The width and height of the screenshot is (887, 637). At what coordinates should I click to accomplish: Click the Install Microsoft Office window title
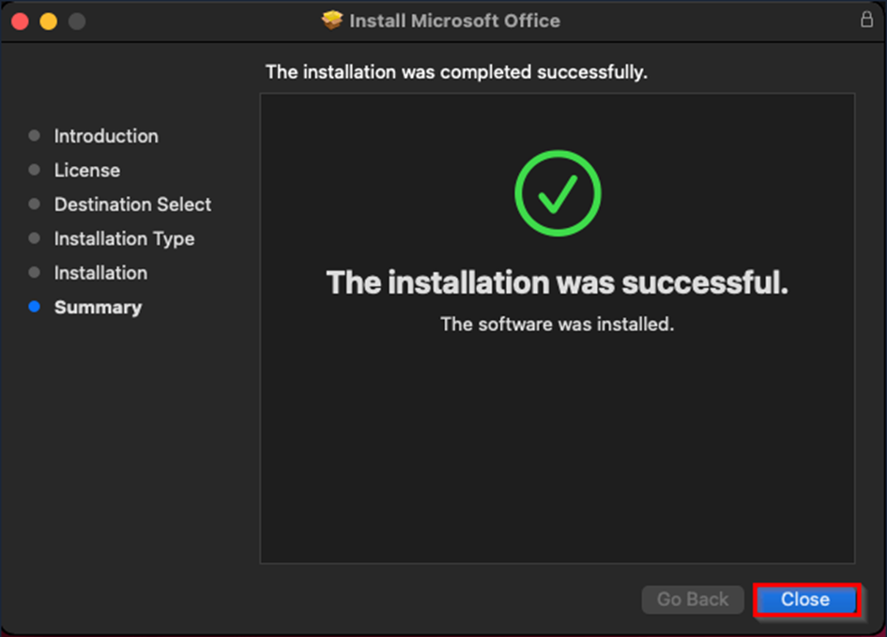(x=455, y=21)
